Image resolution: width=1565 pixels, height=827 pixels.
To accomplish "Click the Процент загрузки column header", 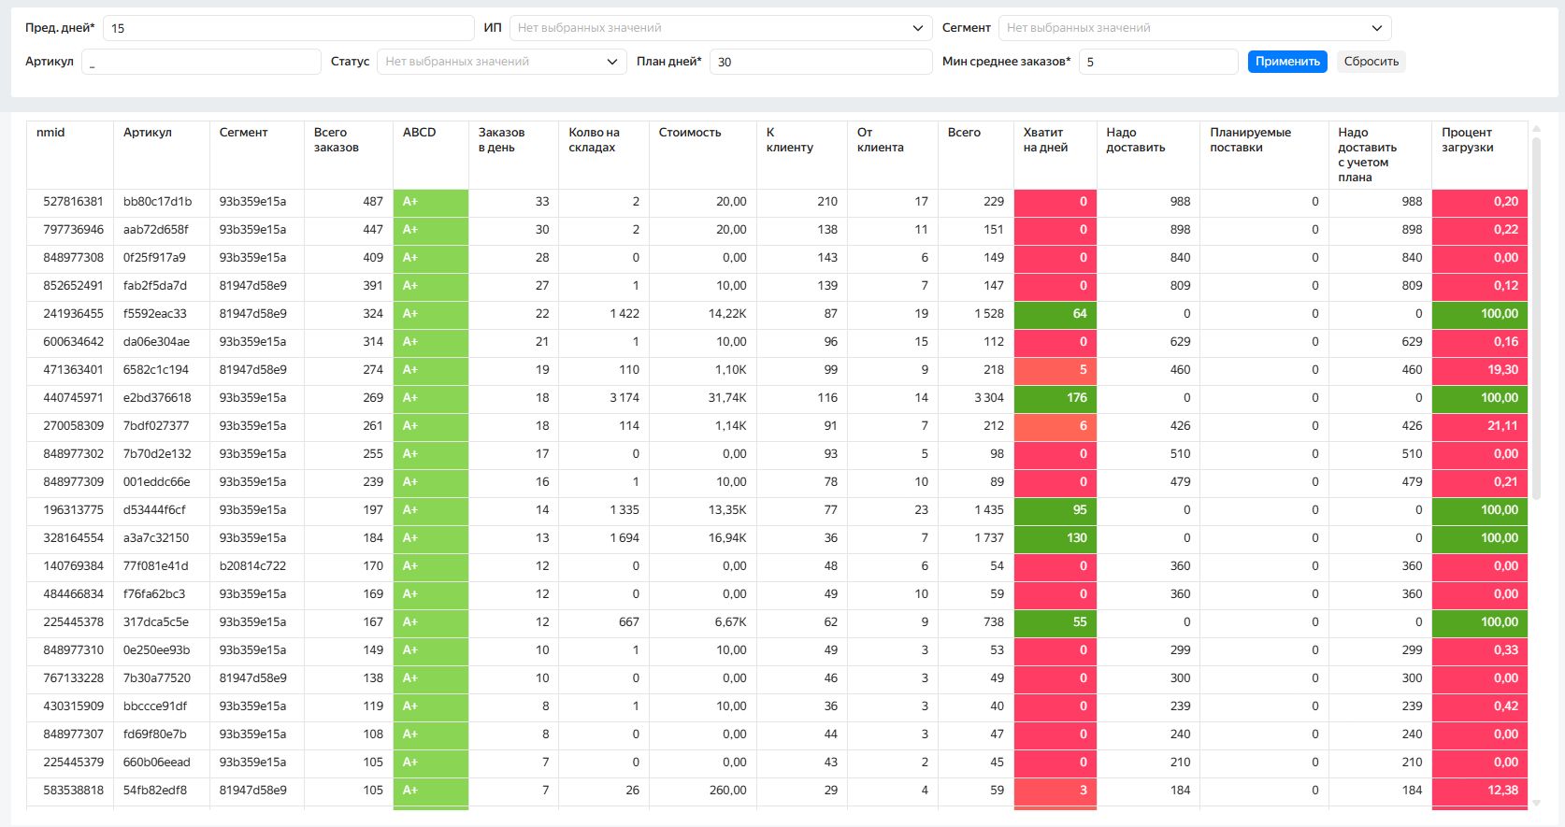I will [1467, 140].
